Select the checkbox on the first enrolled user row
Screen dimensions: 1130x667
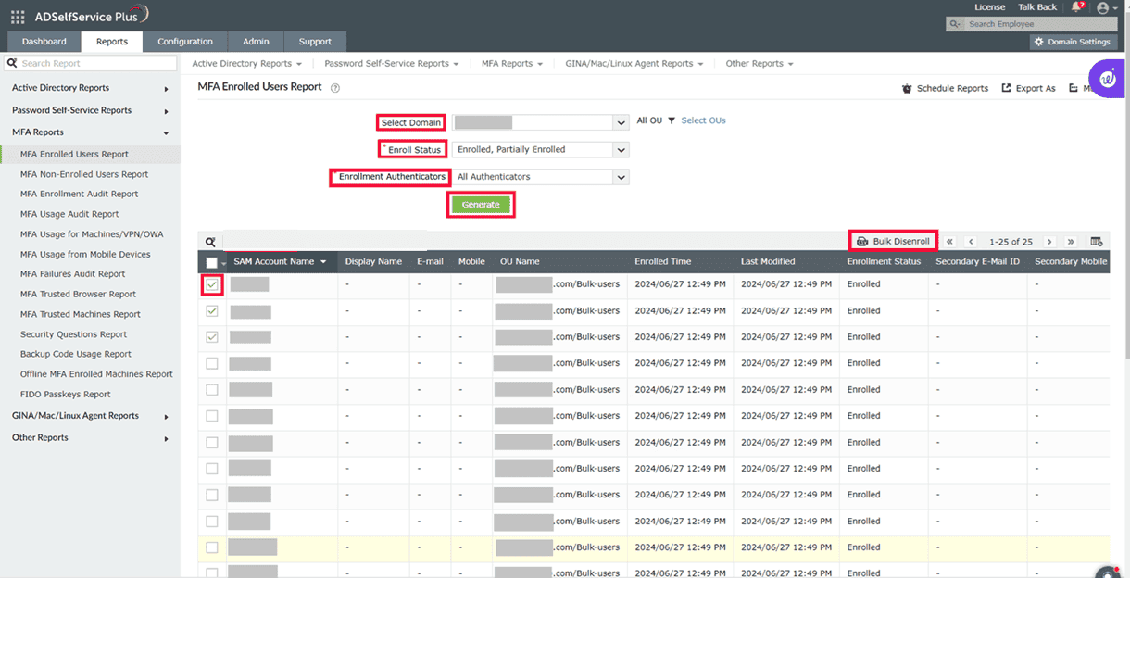click(x=211, y=284)
